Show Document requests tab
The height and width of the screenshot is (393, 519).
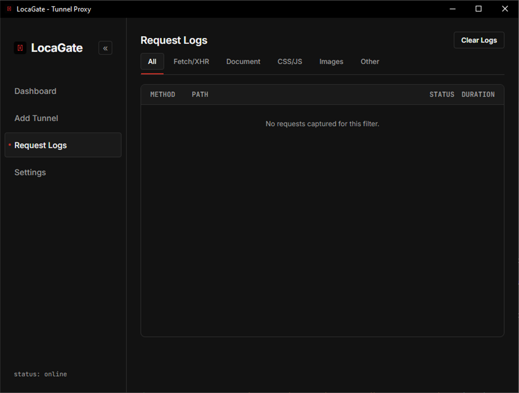click(244, 61)
